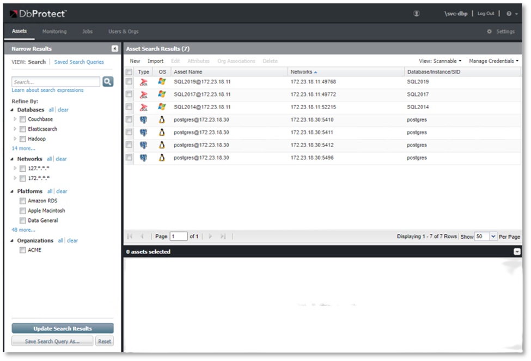Click the Settings gear icon
This screenshot has height=361, width=531.
click(x=490, y=32)
